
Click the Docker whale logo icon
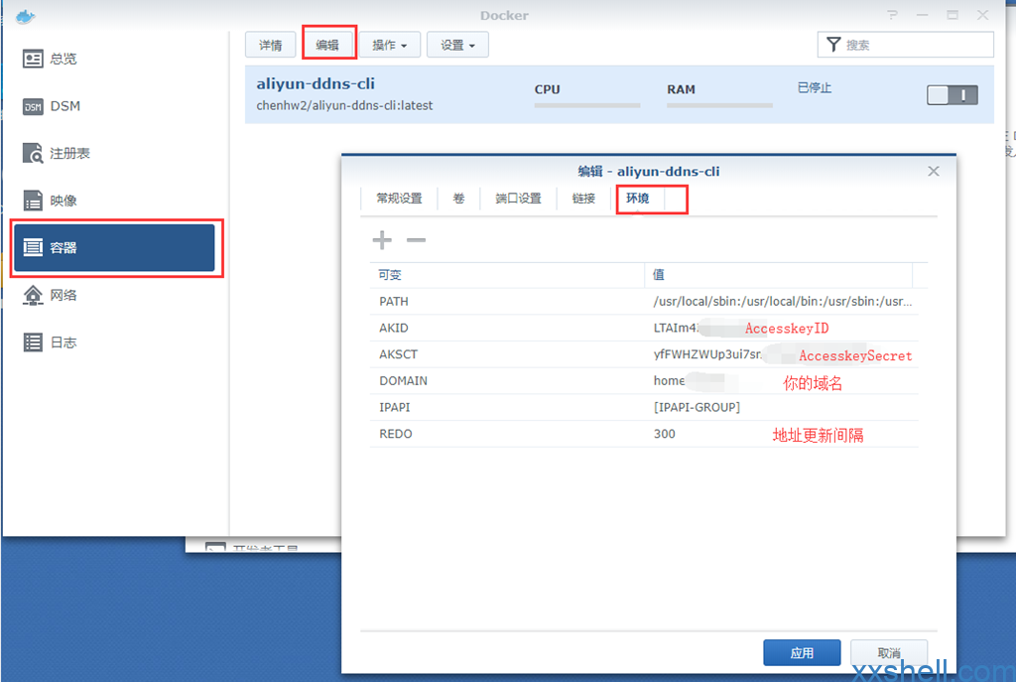[25, 16]
